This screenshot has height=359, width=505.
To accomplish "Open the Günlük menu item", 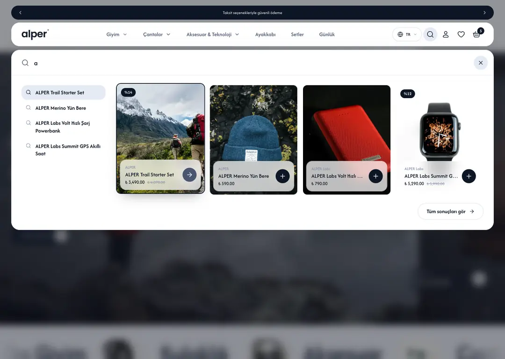I will tap(327, 35).
